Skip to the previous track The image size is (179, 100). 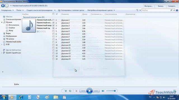coord(83,91)
